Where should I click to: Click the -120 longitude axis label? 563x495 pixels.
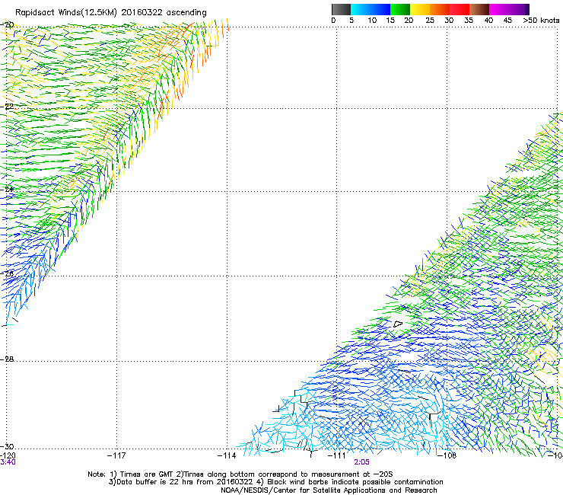coord(8,455)
